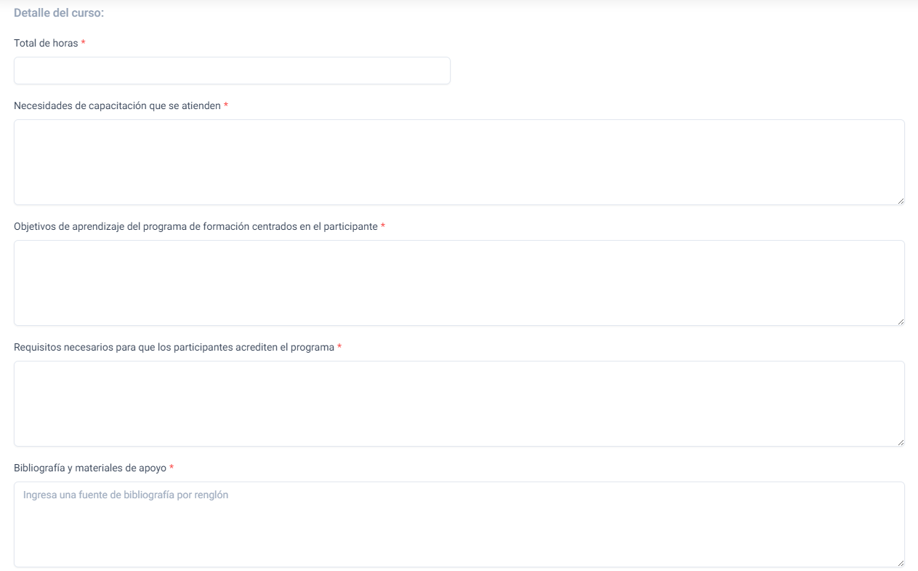Click resize handle of Requisitos necesarios text area
918x571 pixels.
(901, 442)
